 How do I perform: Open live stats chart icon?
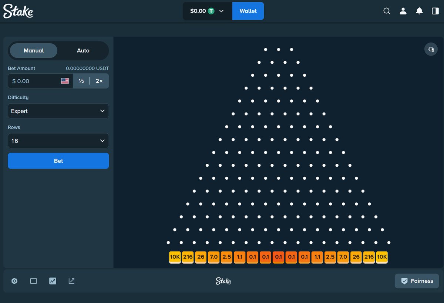pyautogui.click(x=53, y=281)
